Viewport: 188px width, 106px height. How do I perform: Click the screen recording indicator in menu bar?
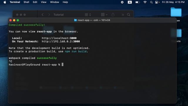(x=122, y=2)
